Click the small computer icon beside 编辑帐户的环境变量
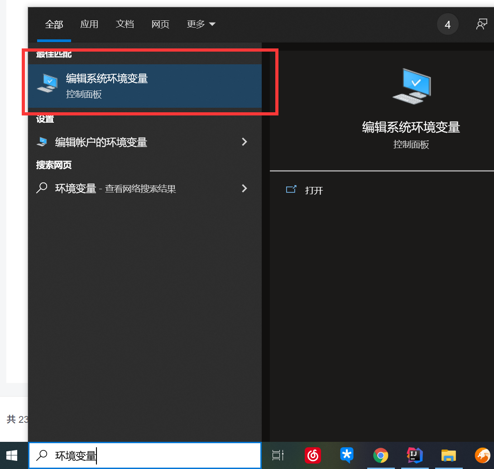494x469 pixels. [42, 142]
